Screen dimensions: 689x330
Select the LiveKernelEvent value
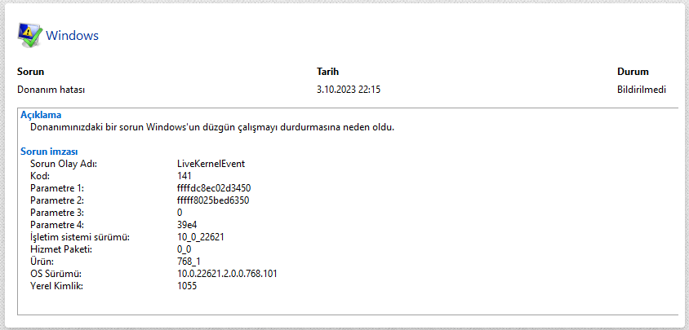tap(211, 164)
